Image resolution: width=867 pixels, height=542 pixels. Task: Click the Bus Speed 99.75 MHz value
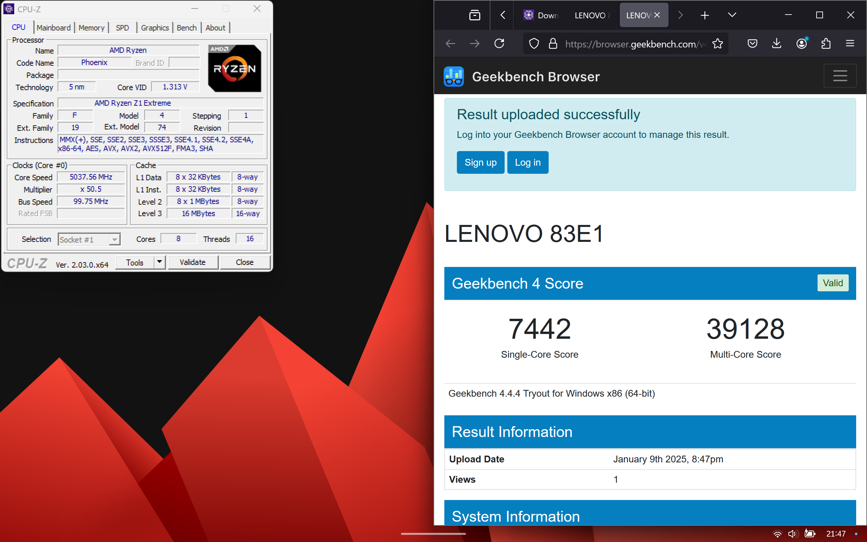click(91, 202)
